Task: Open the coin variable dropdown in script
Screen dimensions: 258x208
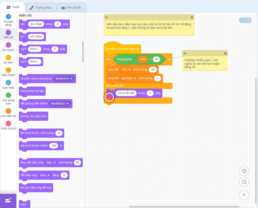Action: [x=126, y=70]
